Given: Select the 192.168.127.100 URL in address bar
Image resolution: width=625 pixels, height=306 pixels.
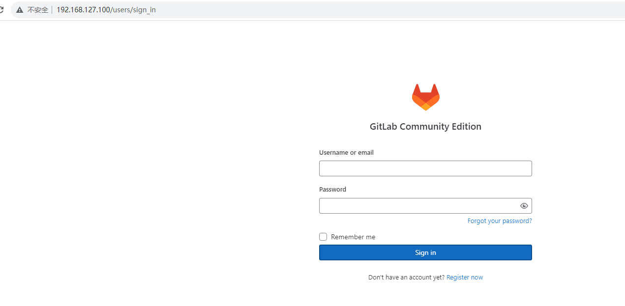Looking at the screenshot, I should [83, 10].
